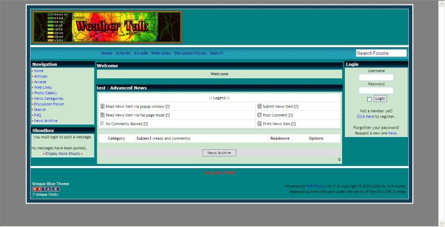Click the Display More Shouts link

click(62, 154)
